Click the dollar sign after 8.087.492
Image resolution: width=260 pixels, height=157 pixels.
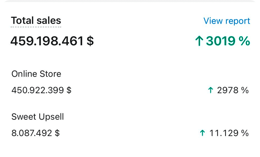57,133
